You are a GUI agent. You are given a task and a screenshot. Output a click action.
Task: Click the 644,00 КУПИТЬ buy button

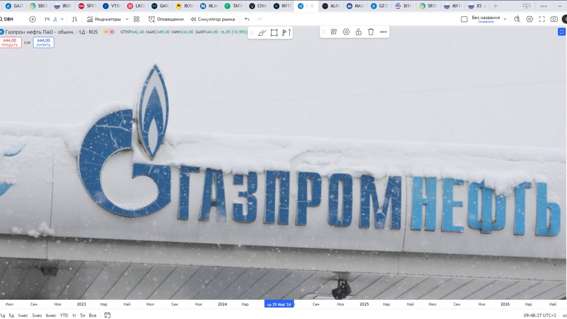(x=43, y=43)
